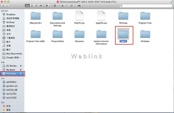
Task: Eject the My Book drive
Action: click(x=21, y=70)
